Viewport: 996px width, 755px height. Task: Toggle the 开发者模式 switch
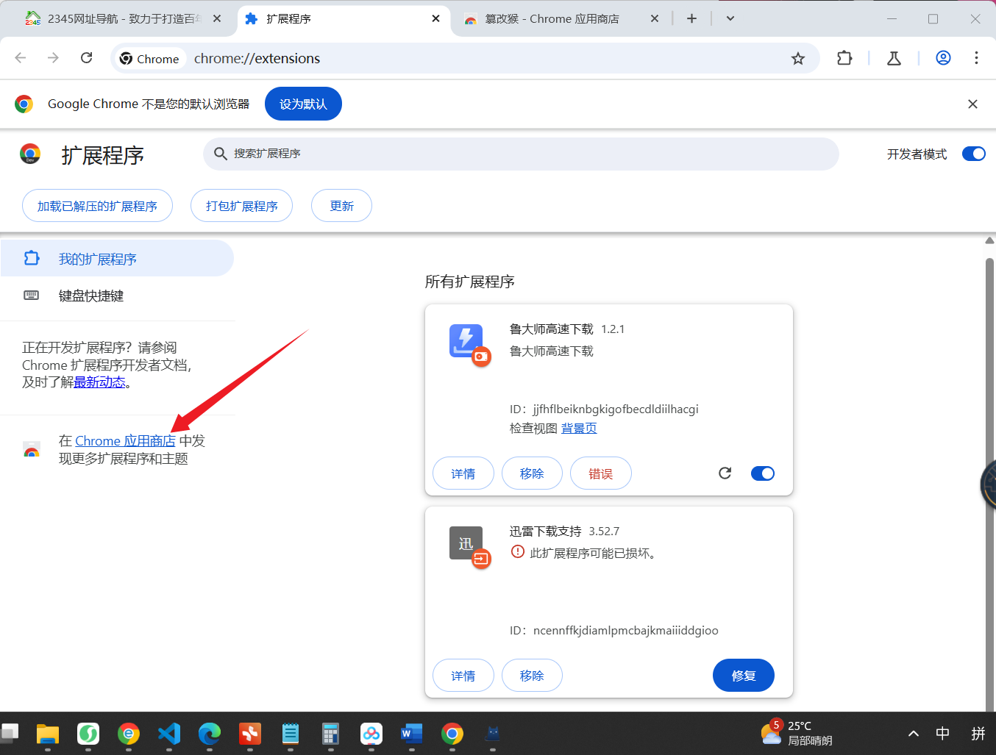coord(974,154)
